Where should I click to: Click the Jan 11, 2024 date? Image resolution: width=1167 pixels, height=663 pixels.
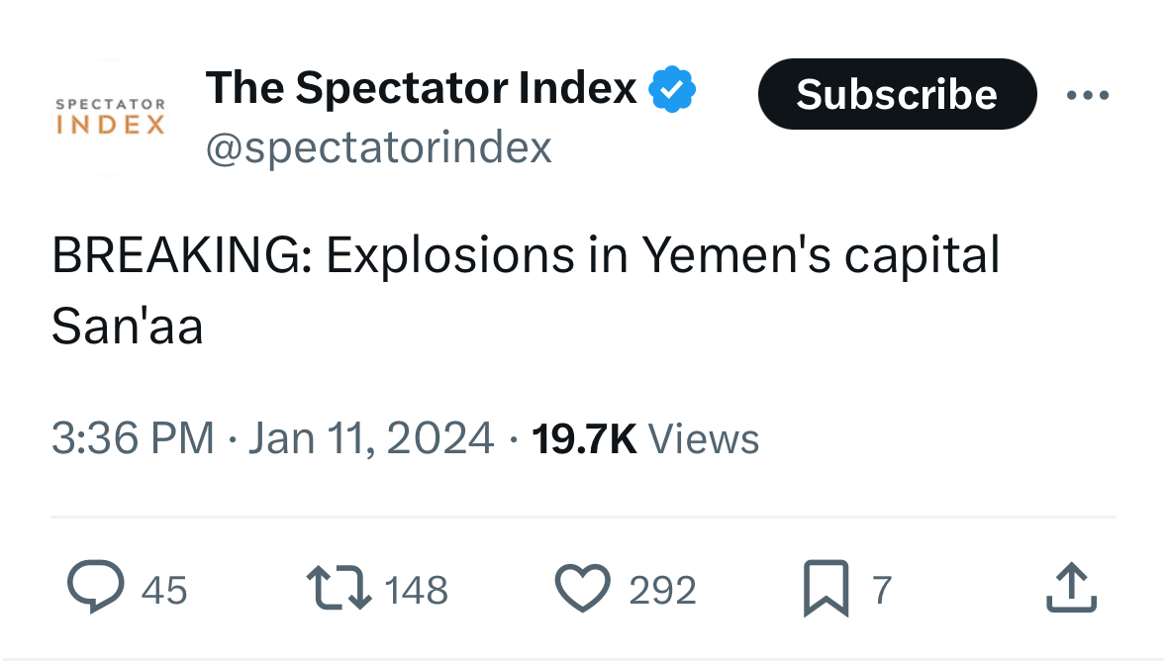370,438
